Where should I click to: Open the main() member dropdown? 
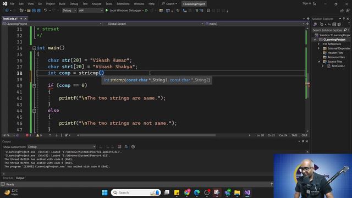(x=255, y=24)
